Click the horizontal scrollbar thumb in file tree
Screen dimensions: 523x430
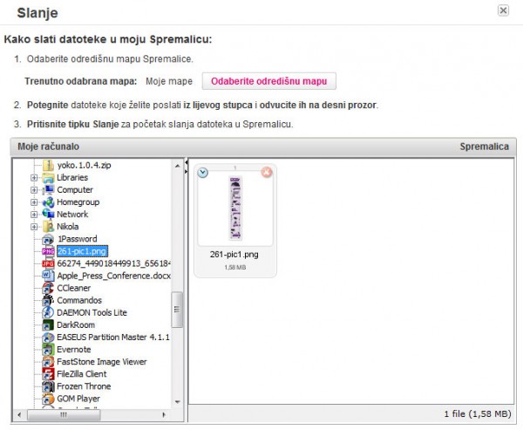(64, 415)
